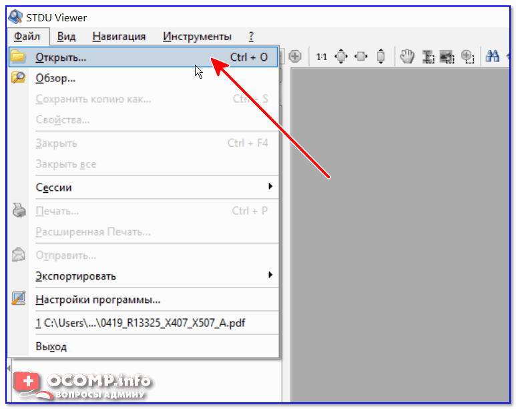Set actual size 1:1 zoom

point(321,57)
